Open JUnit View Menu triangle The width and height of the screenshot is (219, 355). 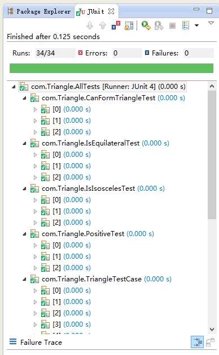tap(211, 23)
